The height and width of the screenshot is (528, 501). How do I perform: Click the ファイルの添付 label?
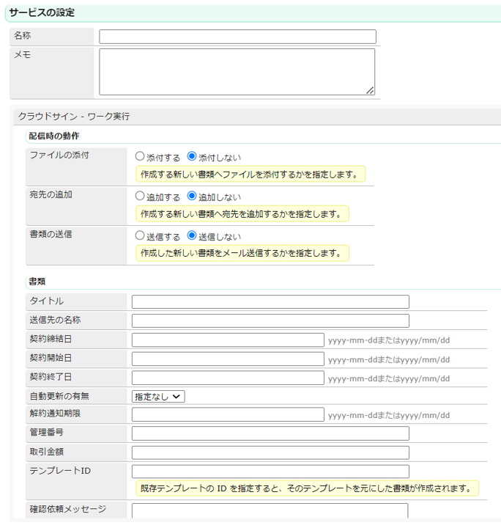(59, 155)
